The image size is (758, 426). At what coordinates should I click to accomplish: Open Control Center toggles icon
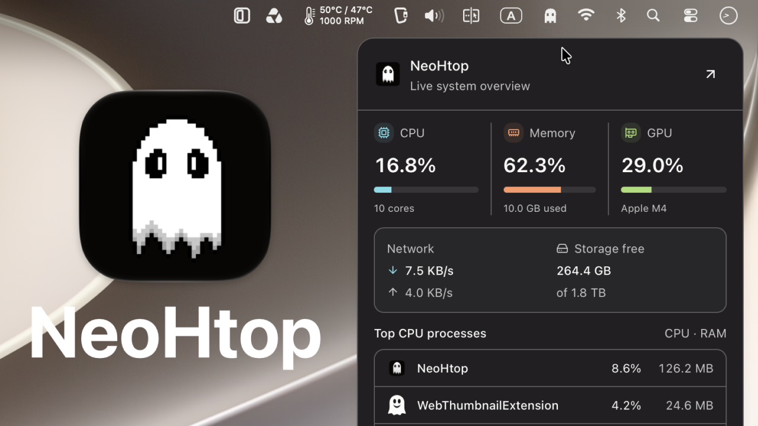690,16
